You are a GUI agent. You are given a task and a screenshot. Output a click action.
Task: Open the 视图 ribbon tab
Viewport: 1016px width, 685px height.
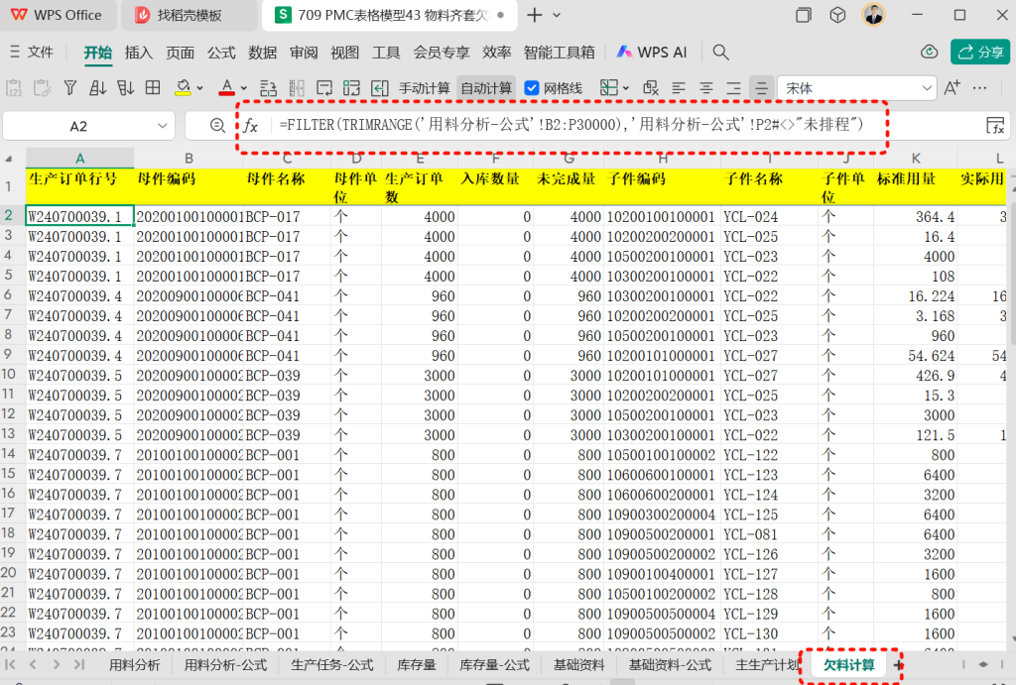(x=344, y=53)
